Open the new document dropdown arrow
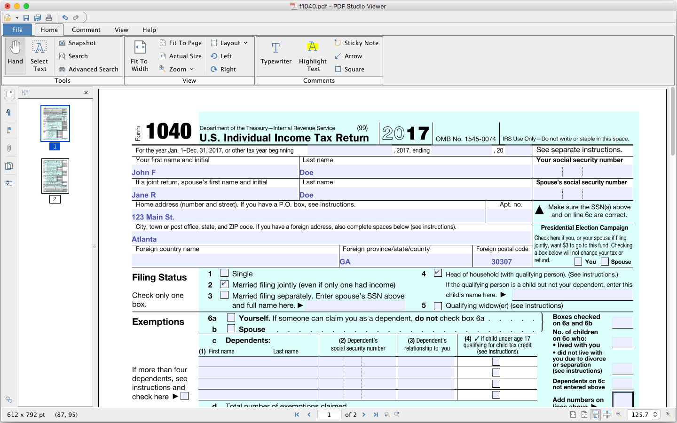 pyautogui.click(x=17, y=18)
